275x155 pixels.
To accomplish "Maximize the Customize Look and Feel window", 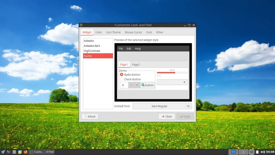I will point(189,25).
